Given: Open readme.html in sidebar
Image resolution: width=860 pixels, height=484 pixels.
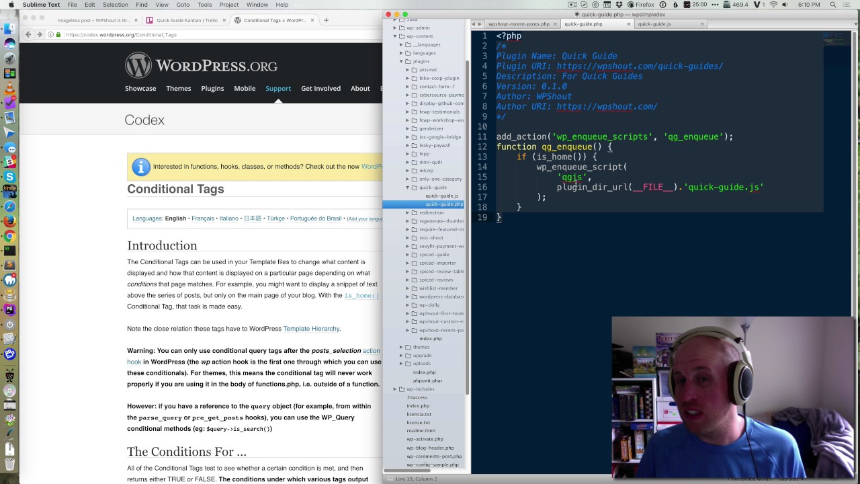Looking at the screenshot, I should coord(421,431).
